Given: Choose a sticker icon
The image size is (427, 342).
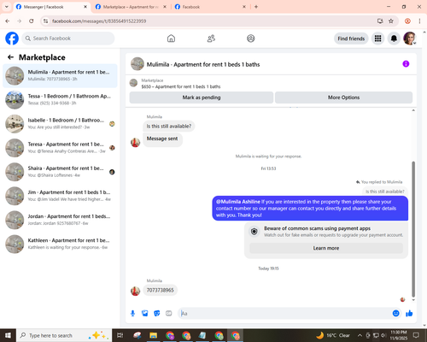Looking at the screenshot, I should (157, 314).
